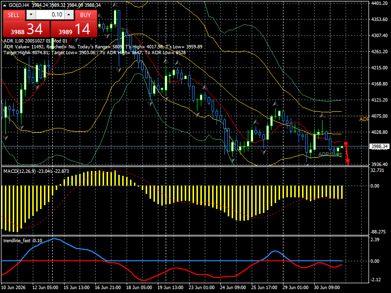This screenshot has height=293, width=391.
Task: Click the 4353.60 price axis value
Action: click(379, 19)
